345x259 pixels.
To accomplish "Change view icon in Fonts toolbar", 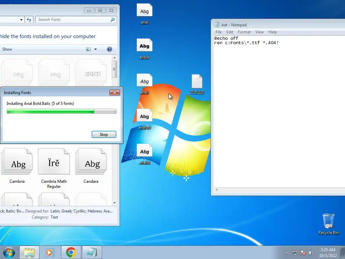I will click(x=88, y=49).
